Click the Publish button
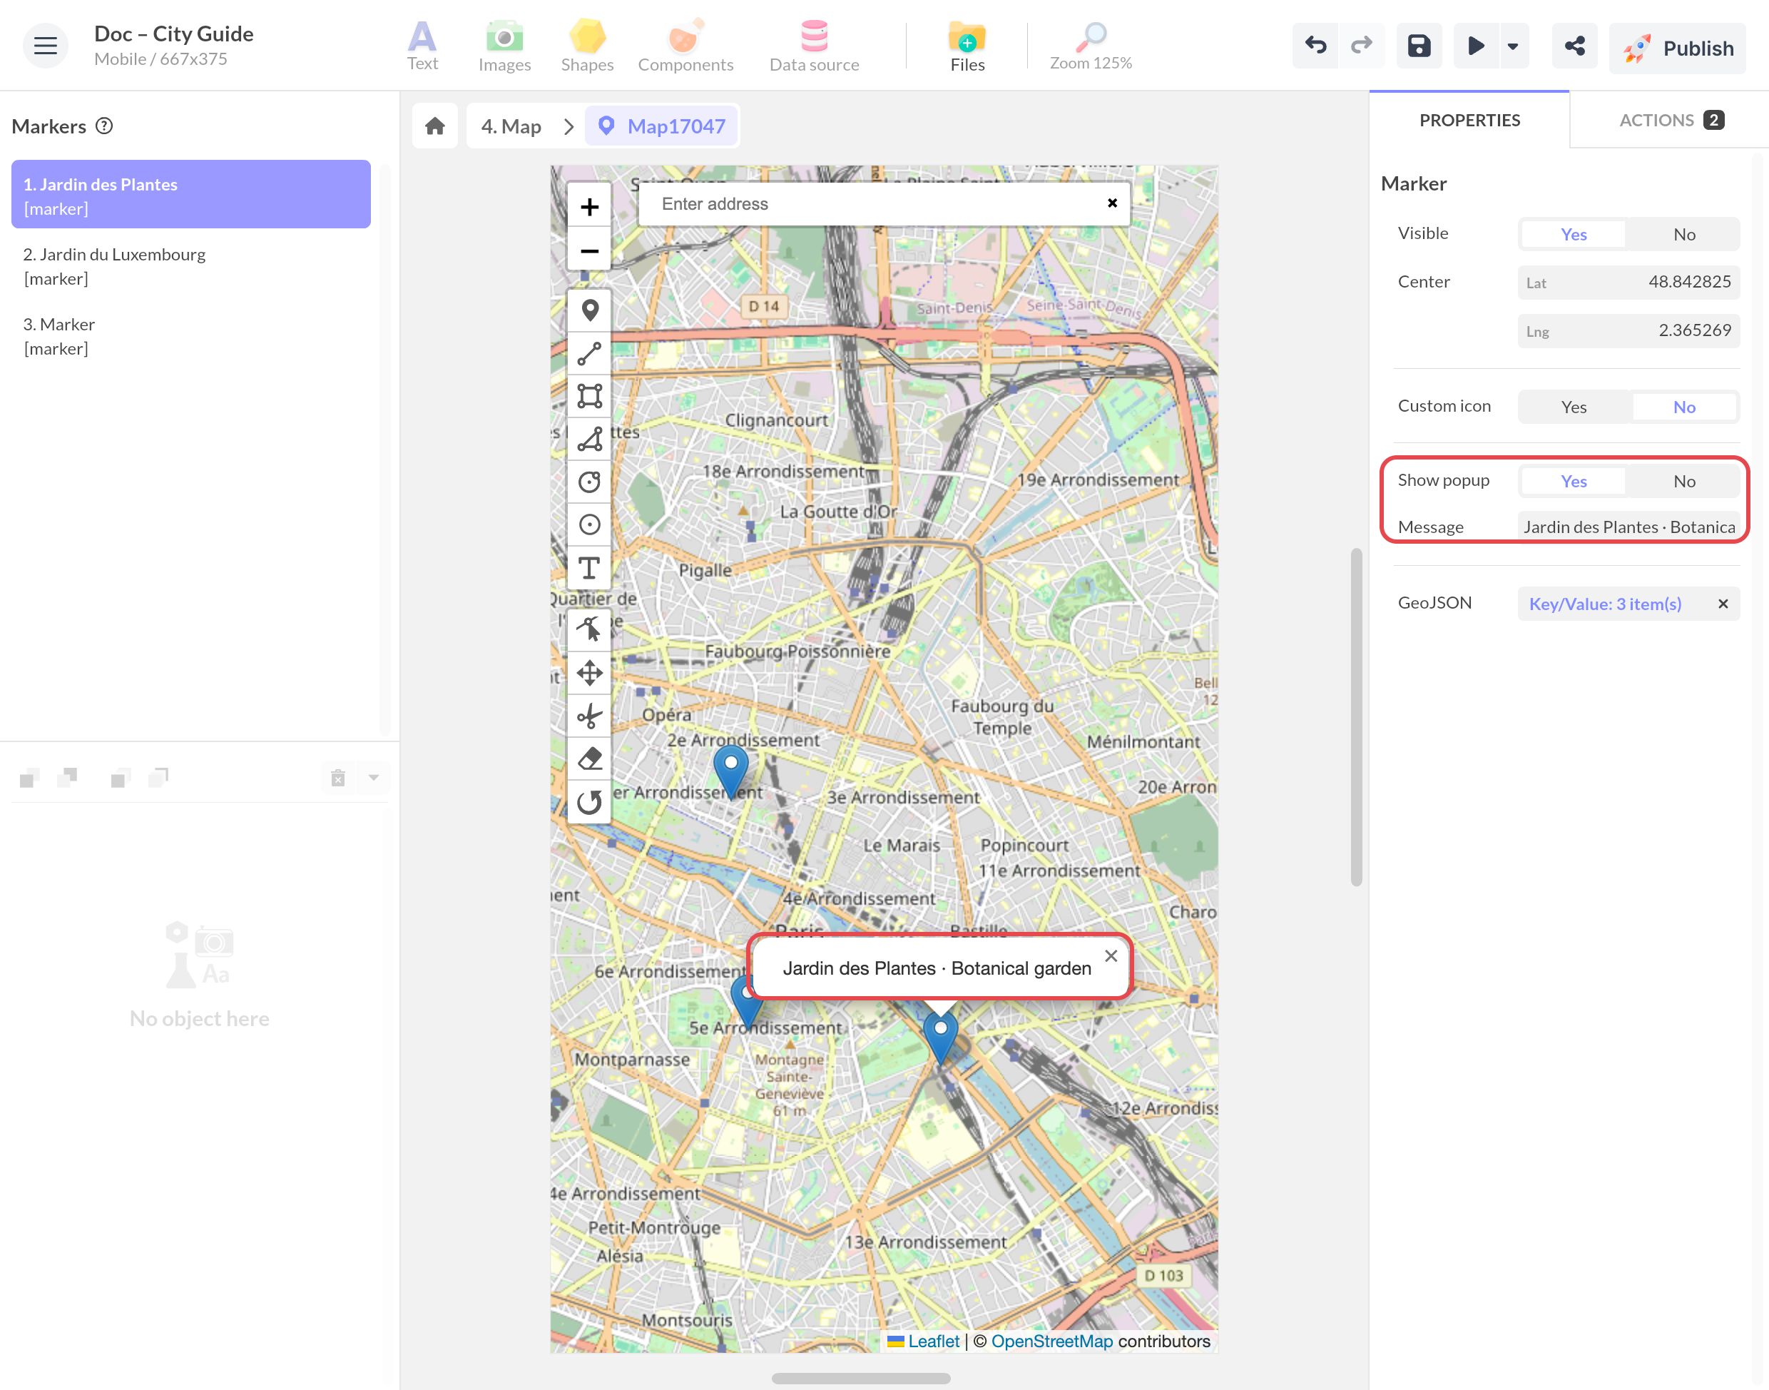Image resolution: width=1769 pixels, height=1390 pixels. coord(1676,48)
